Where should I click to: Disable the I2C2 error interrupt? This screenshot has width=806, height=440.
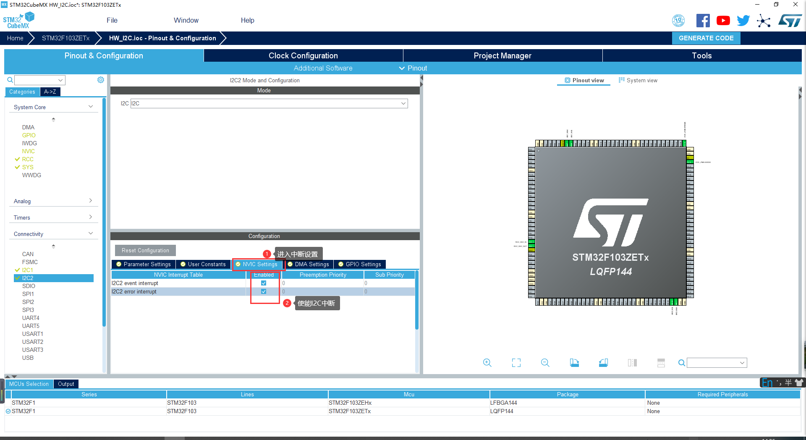coord(264,291)
